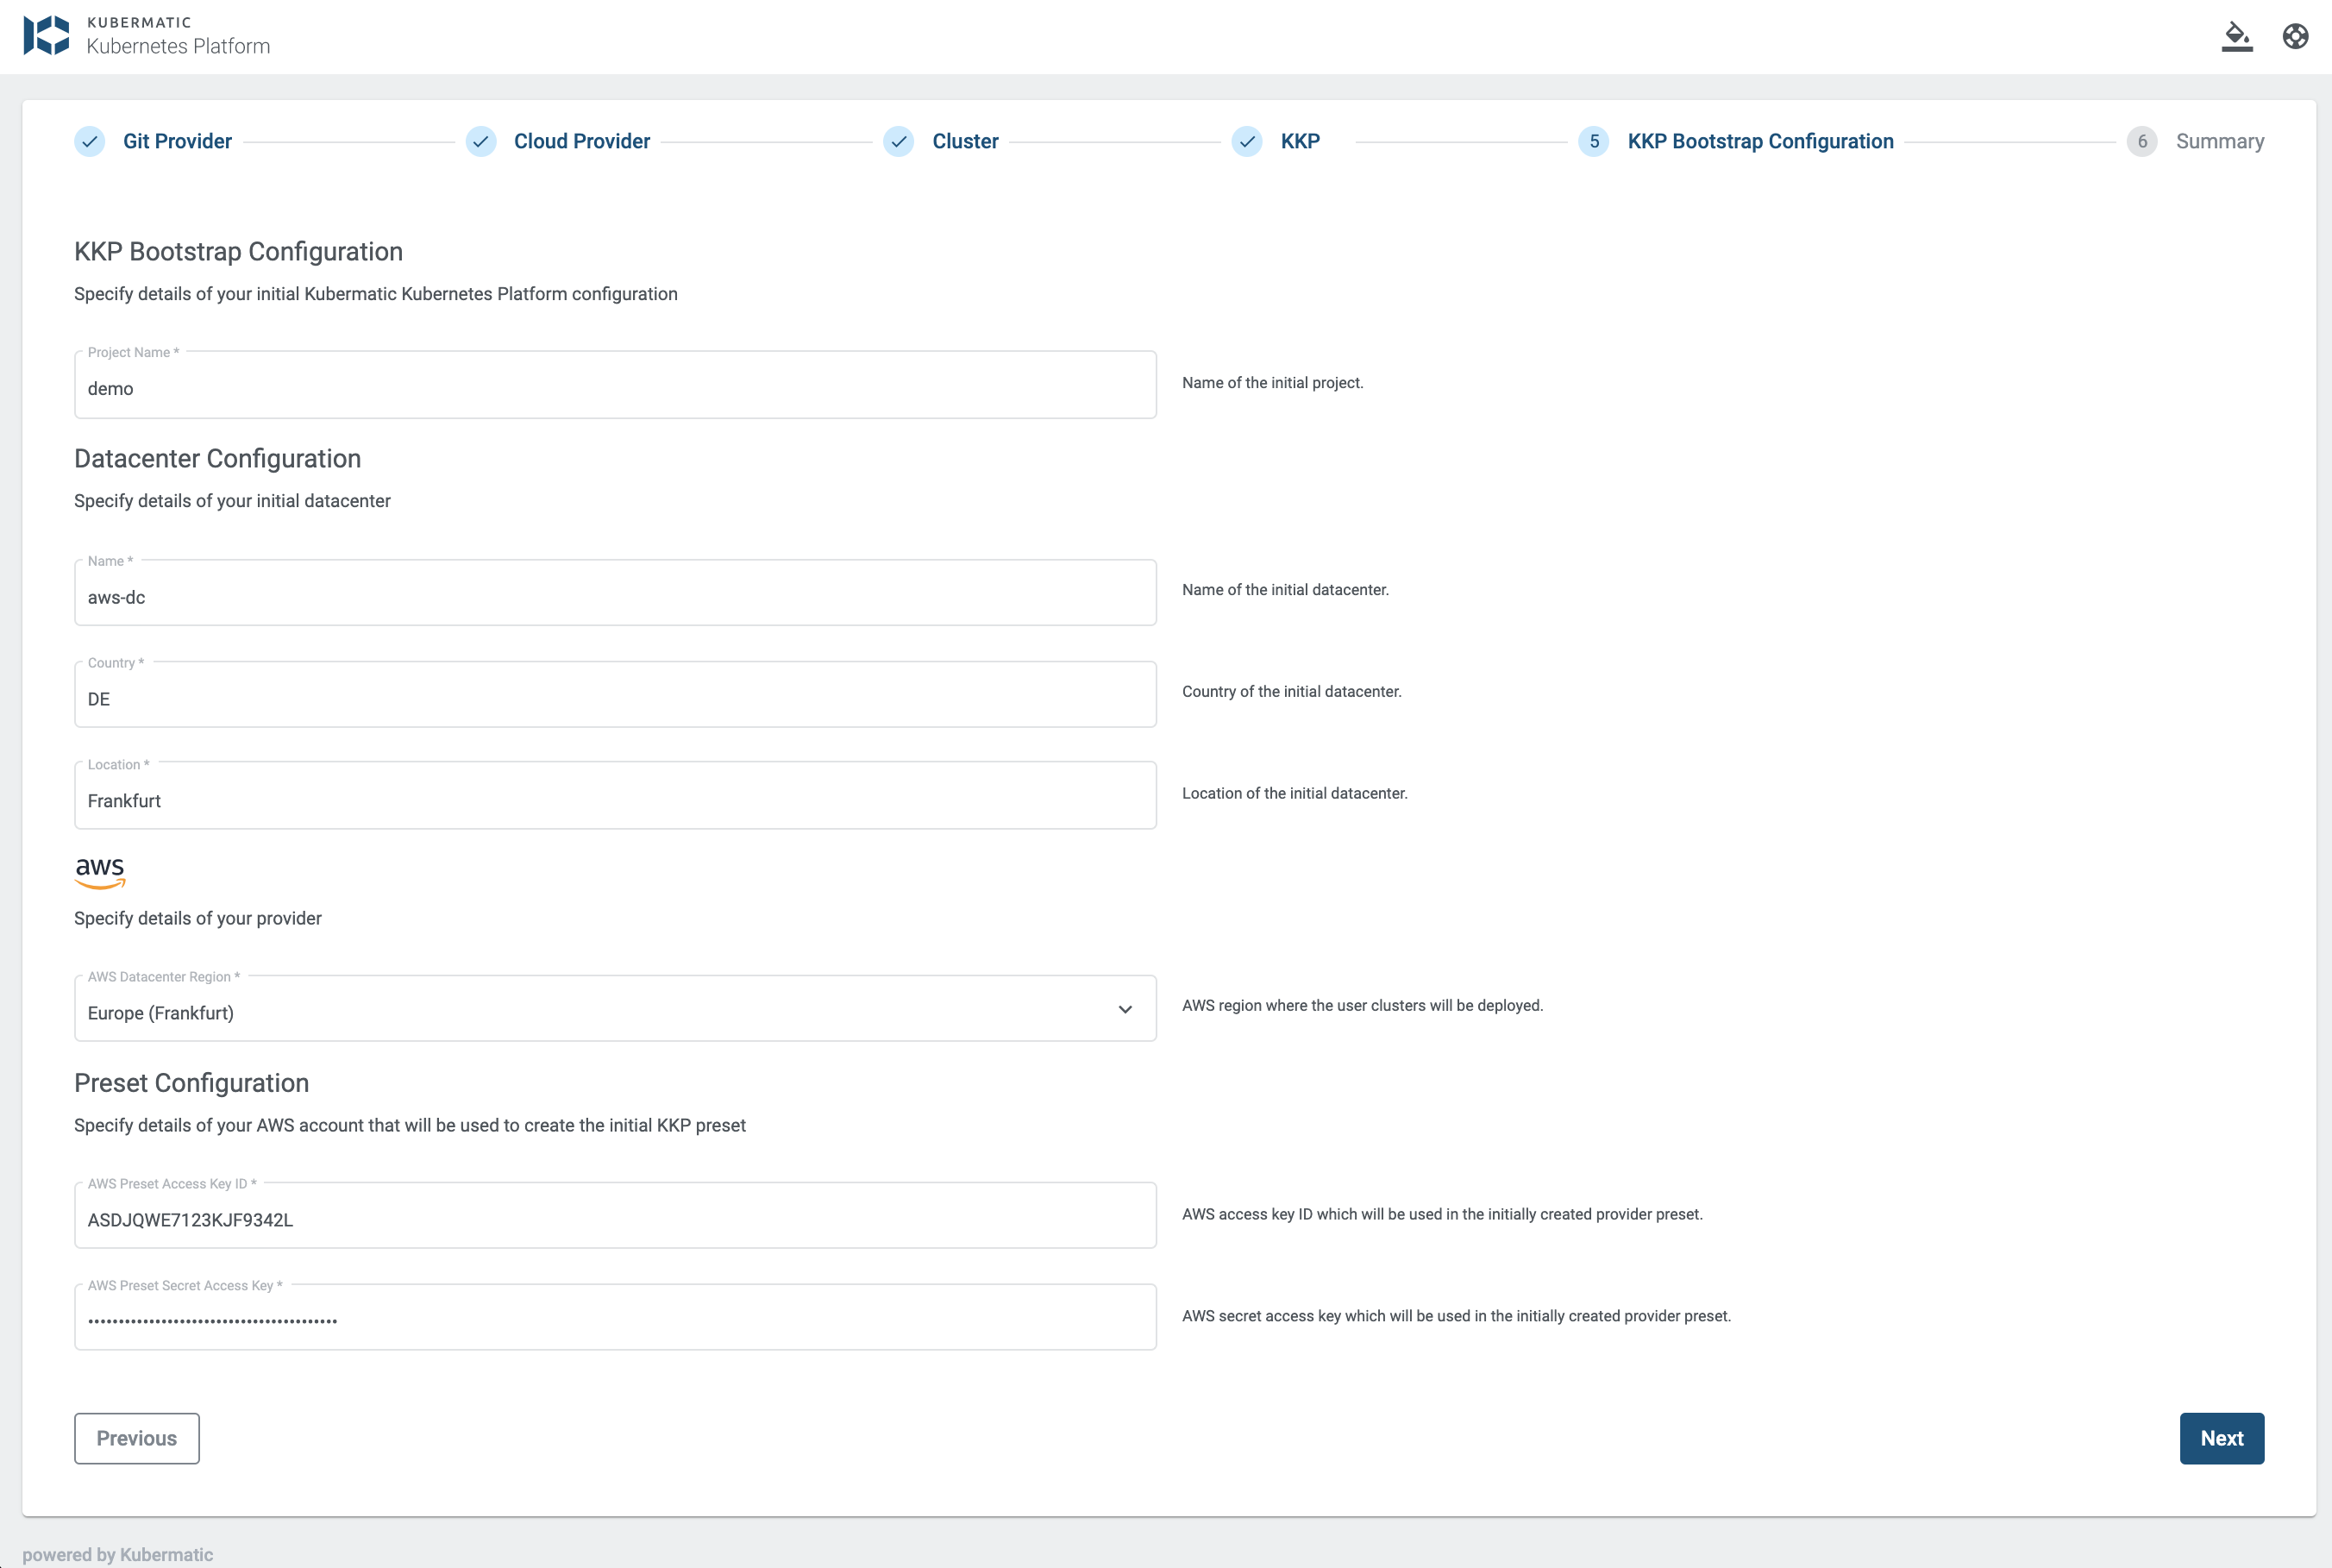This screenshot has width=2332, height=1568.
Task: Click 'Specify details of your provider' text
Action: tap(198, 918)
